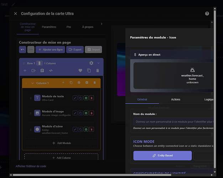Delete Row 1 with the trash icon
This screenshot has height=178, width=223.
point(98,70)
